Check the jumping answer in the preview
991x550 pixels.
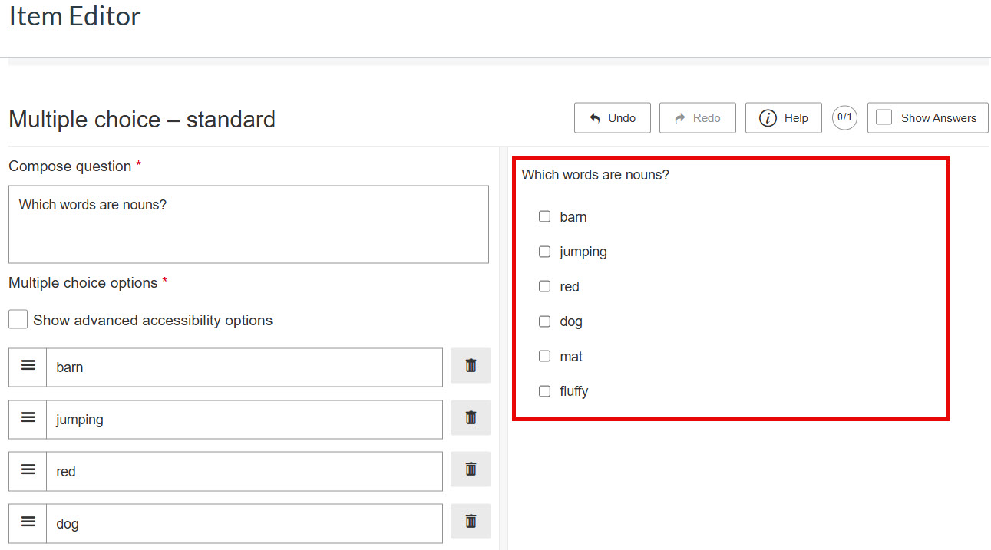pos(545,252)
